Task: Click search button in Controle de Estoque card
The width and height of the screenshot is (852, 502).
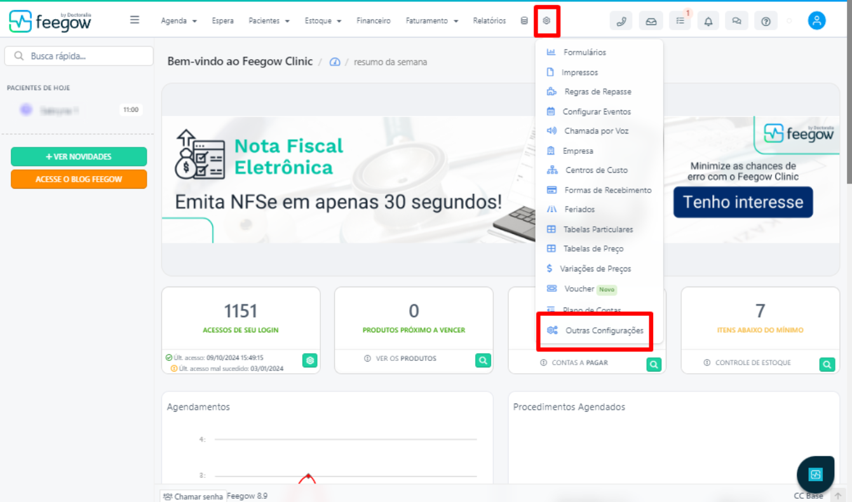Action: click(x=827, y=364)
